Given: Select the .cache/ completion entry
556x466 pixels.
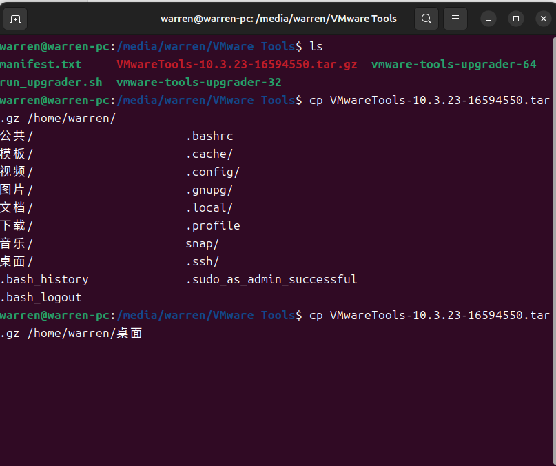Looking at the screenshot, I should (x=209, y=154).
